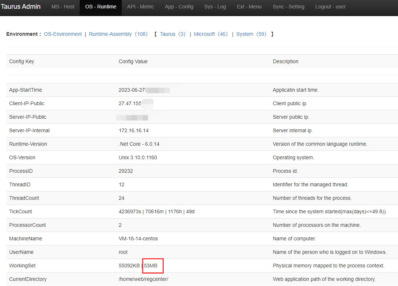Select the currently active OS - Runtime tab

(101, 7)
